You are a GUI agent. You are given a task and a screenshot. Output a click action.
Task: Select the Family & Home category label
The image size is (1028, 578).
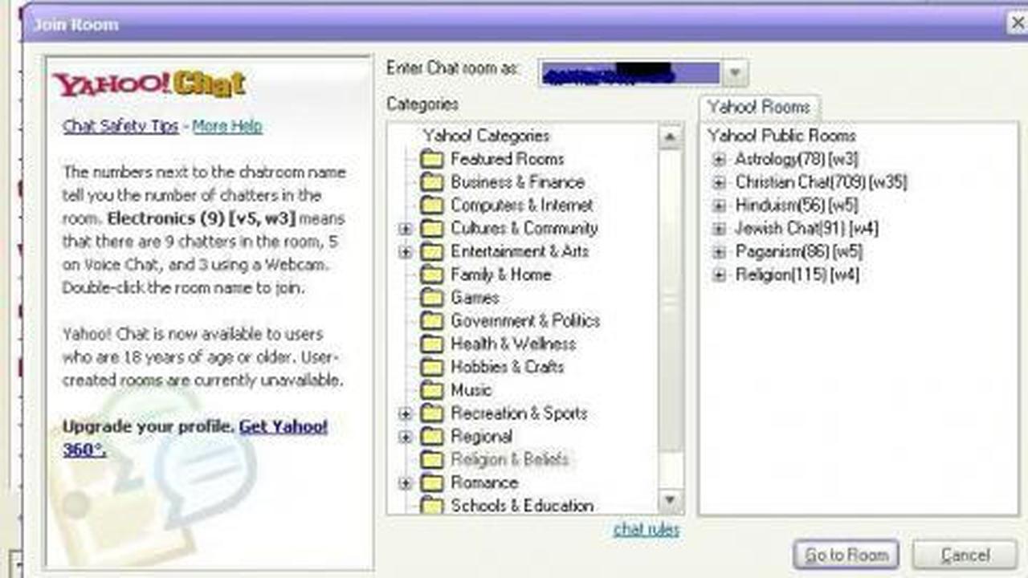(x=501, y=275)
